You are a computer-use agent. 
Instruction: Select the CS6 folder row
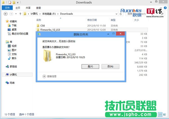click(92, 26)
